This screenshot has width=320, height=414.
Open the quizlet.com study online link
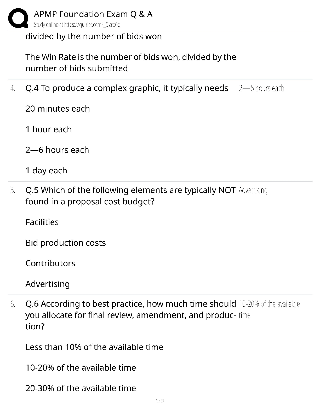point(77,25)
